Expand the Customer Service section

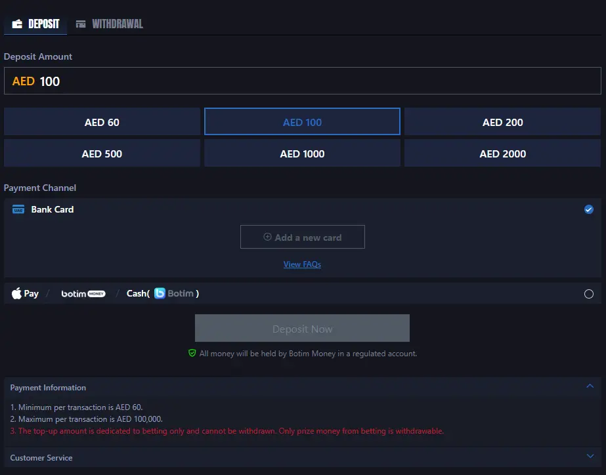click(x=590, y=456)
